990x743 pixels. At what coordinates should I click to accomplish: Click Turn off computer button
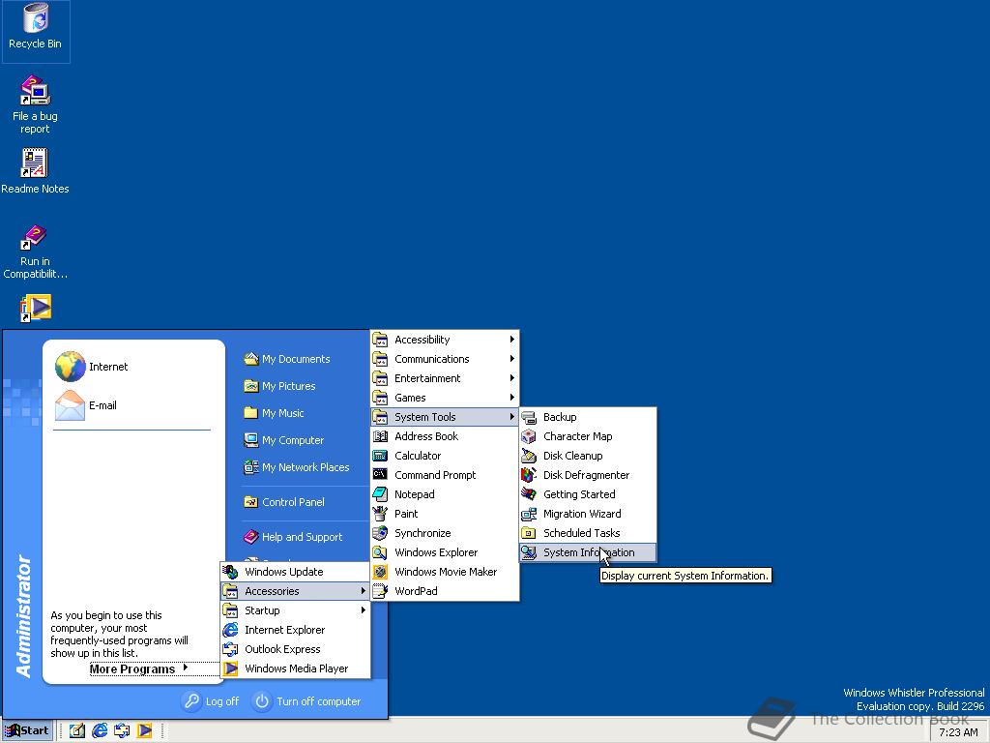pyautogui.click(x=307, y=701)
